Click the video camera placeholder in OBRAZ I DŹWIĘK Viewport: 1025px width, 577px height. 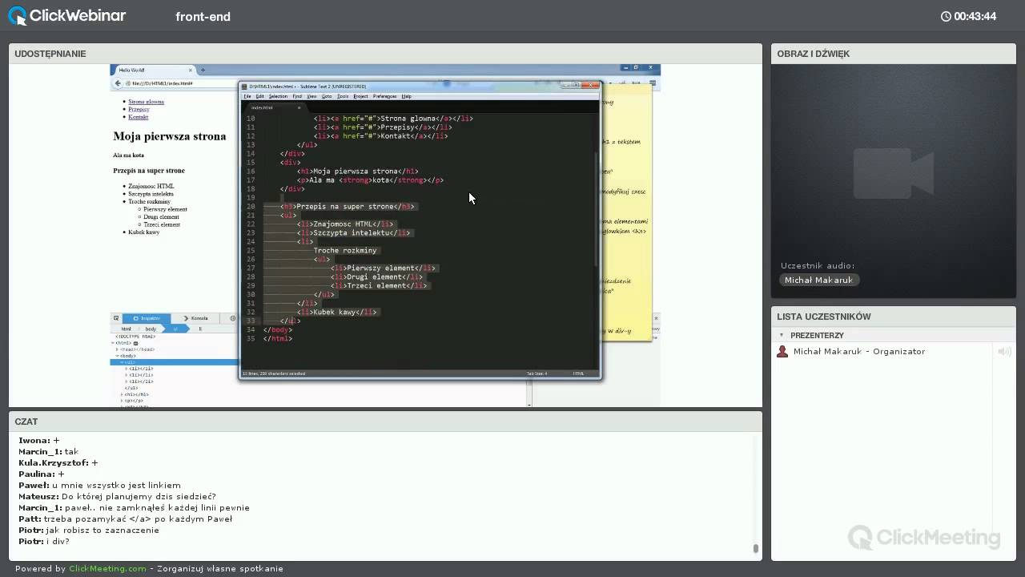coord(893,173)
